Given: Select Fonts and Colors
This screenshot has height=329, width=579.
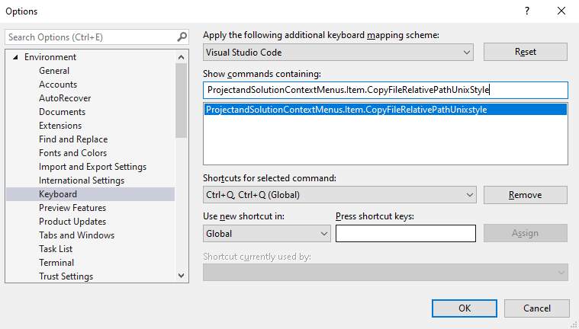Looking at the screenshot, I should pyautogui.click(x=72, y=153).
